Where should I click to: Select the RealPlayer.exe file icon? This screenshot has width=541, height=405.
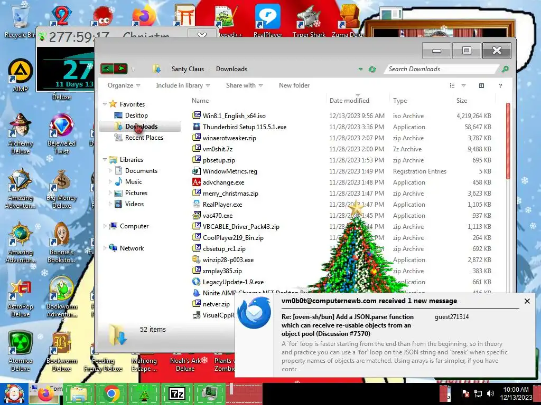197,204
